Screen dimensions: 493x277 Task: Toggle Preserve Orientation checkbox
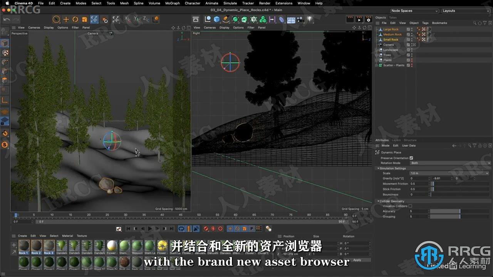tap(411, 158)
